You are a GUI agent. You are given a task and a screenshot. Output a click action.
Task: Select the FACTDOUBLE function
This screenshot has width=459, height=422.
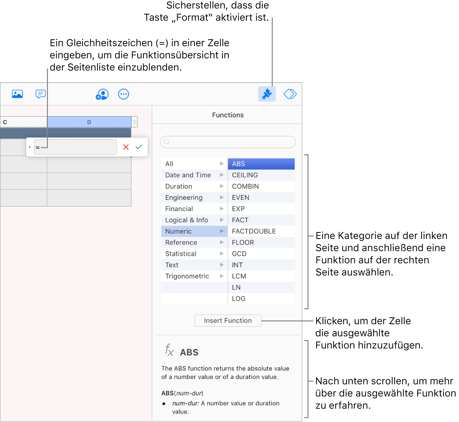pyautogui.click(x=261, y=231)
